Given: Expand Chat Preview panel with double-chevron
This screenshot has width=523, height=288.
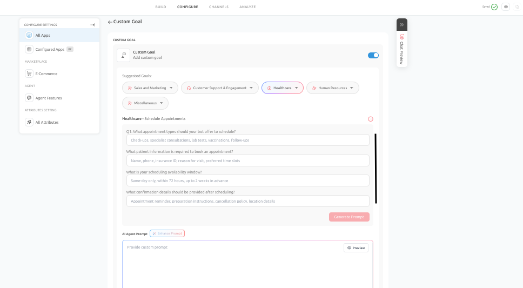Looking at the screenshot, I should click(402, 25).
